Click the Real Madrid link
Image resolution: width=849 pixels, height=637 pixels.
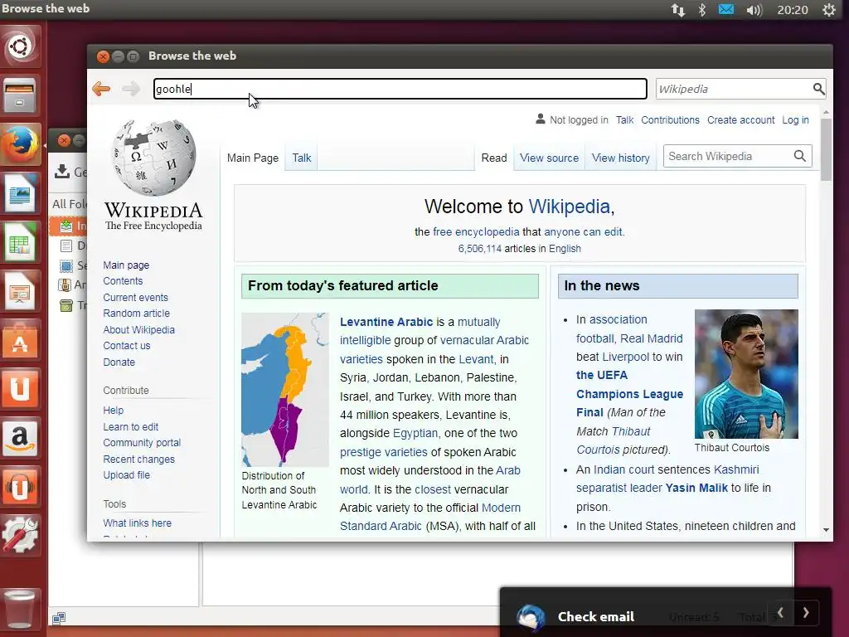[x=652, y=338]
